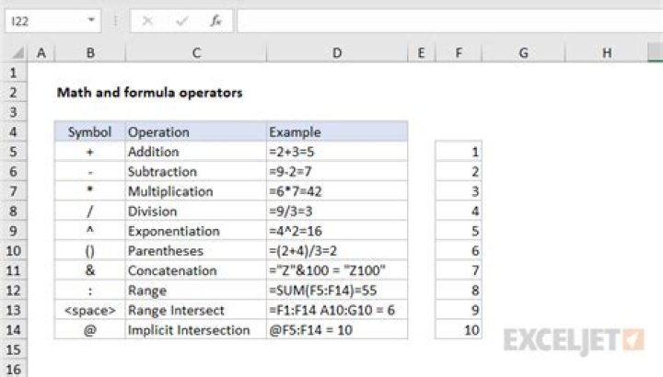Click the 'Operation' header cell
This screenshot has width=663, height=377.
pyautogui.click(x=196, y=131)
